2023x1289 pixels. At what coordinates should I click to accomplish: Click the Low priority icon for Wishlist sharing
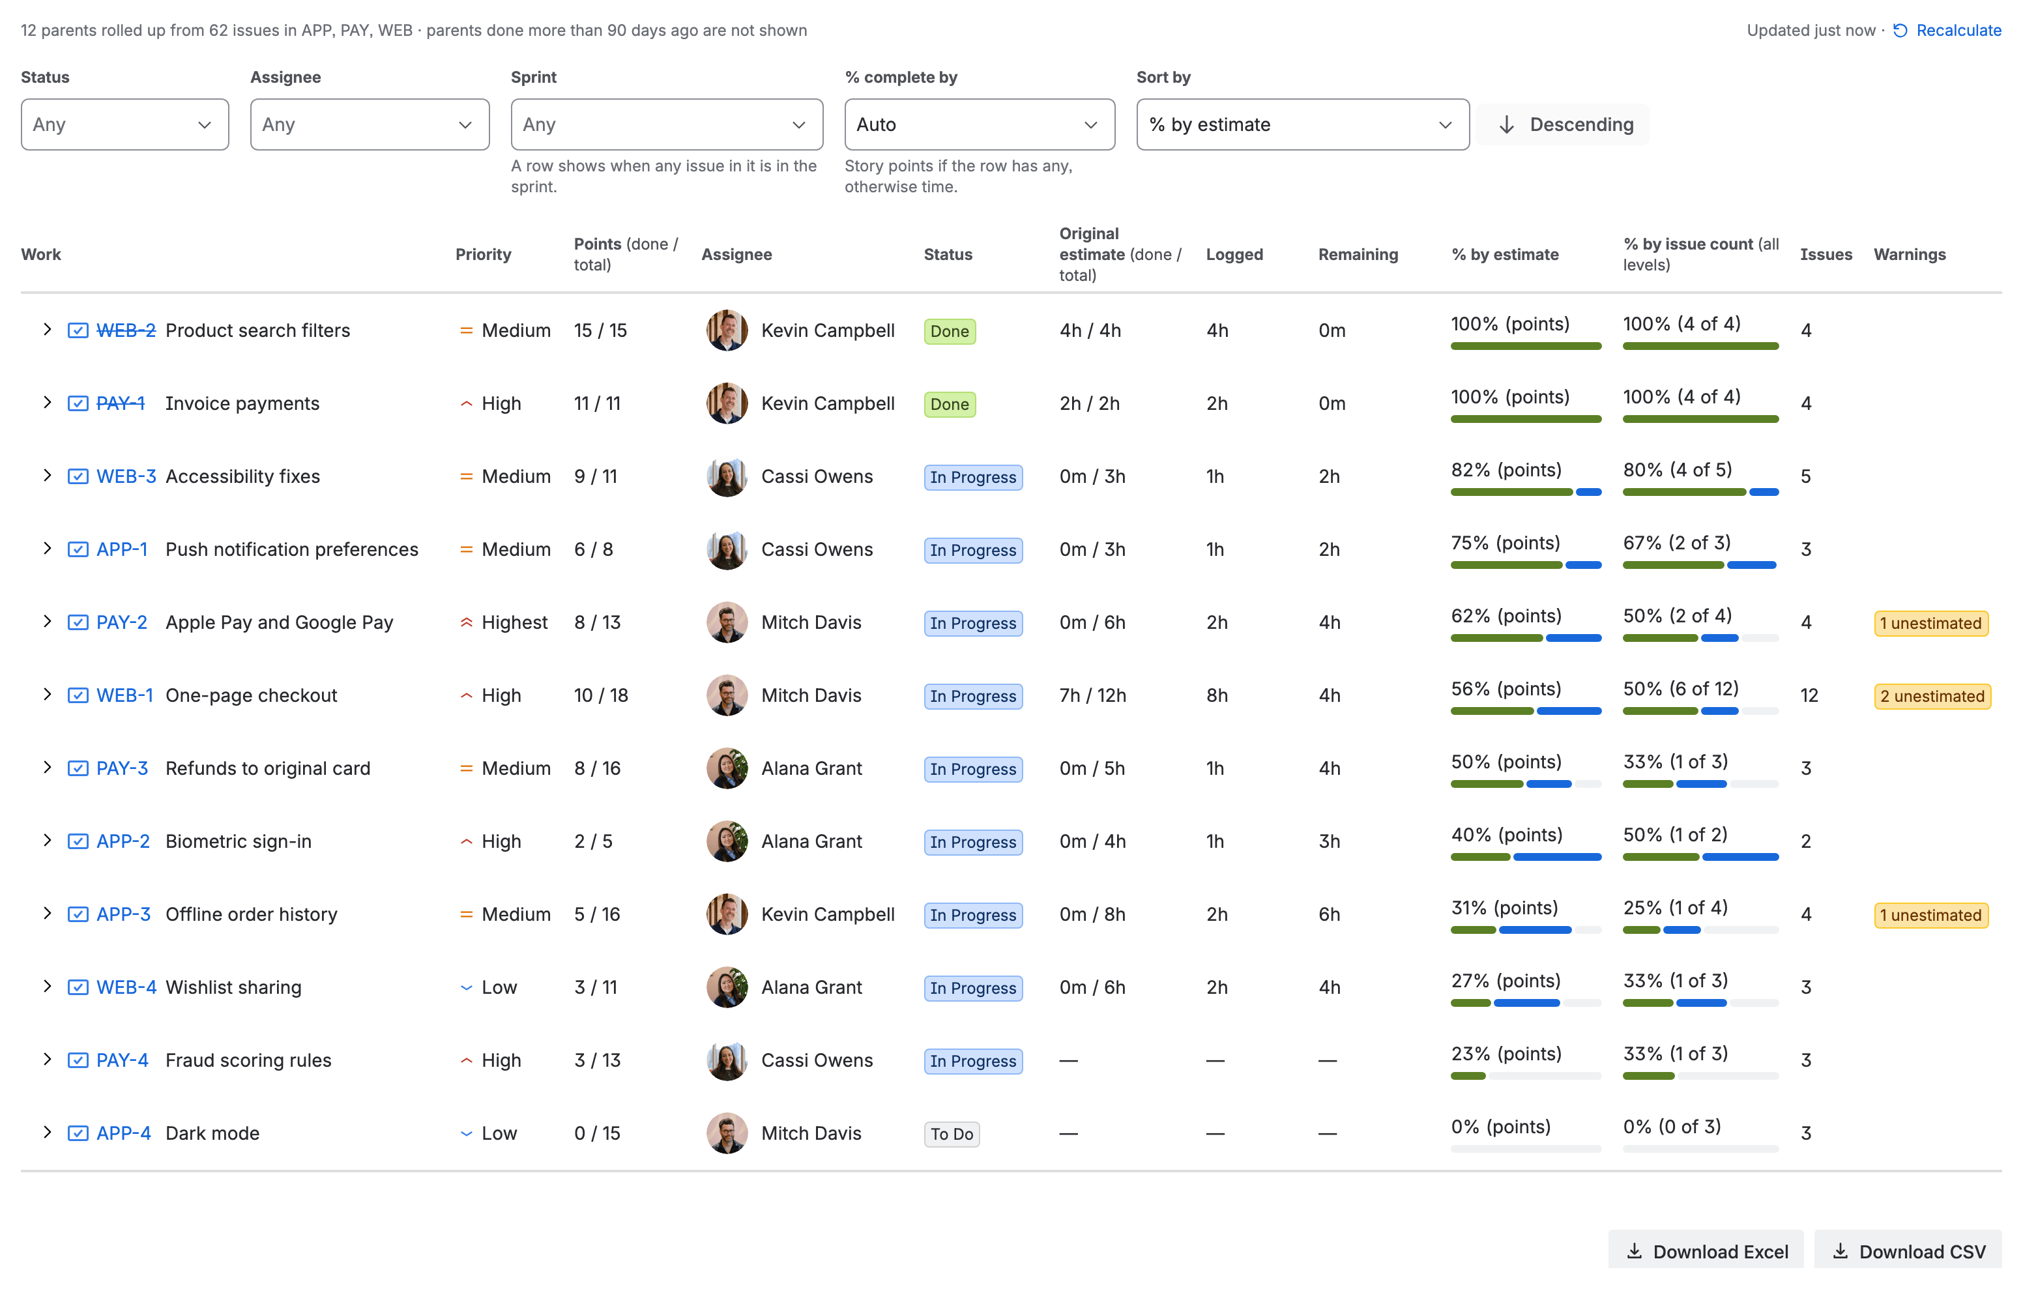pyautogui.click(x=466, y=987)
